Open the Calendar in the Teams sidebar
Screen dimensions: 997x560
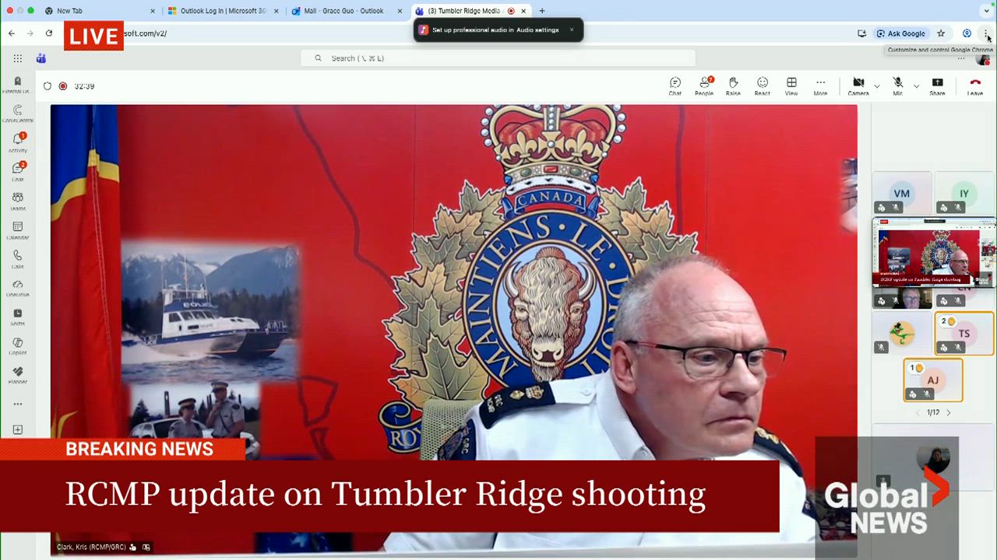pyautogui.click(x=17, y=227)
